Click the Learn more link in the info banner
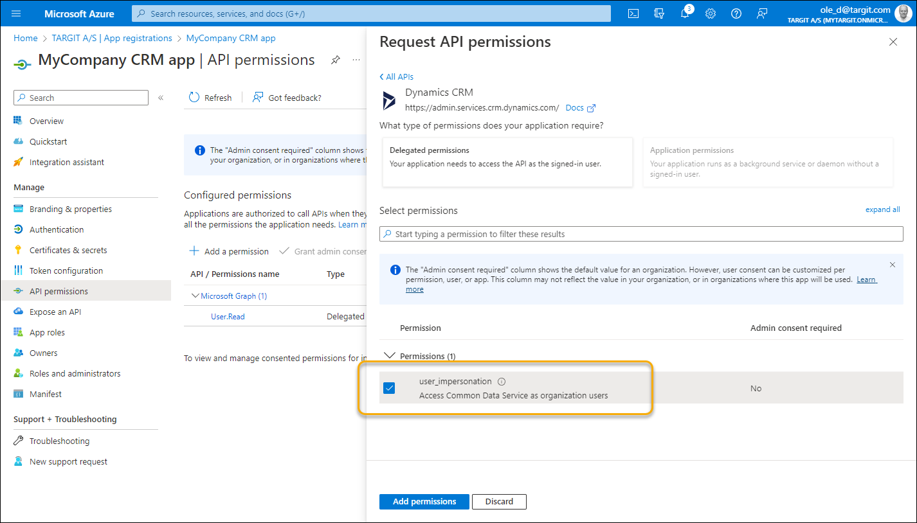 [867, 279]
